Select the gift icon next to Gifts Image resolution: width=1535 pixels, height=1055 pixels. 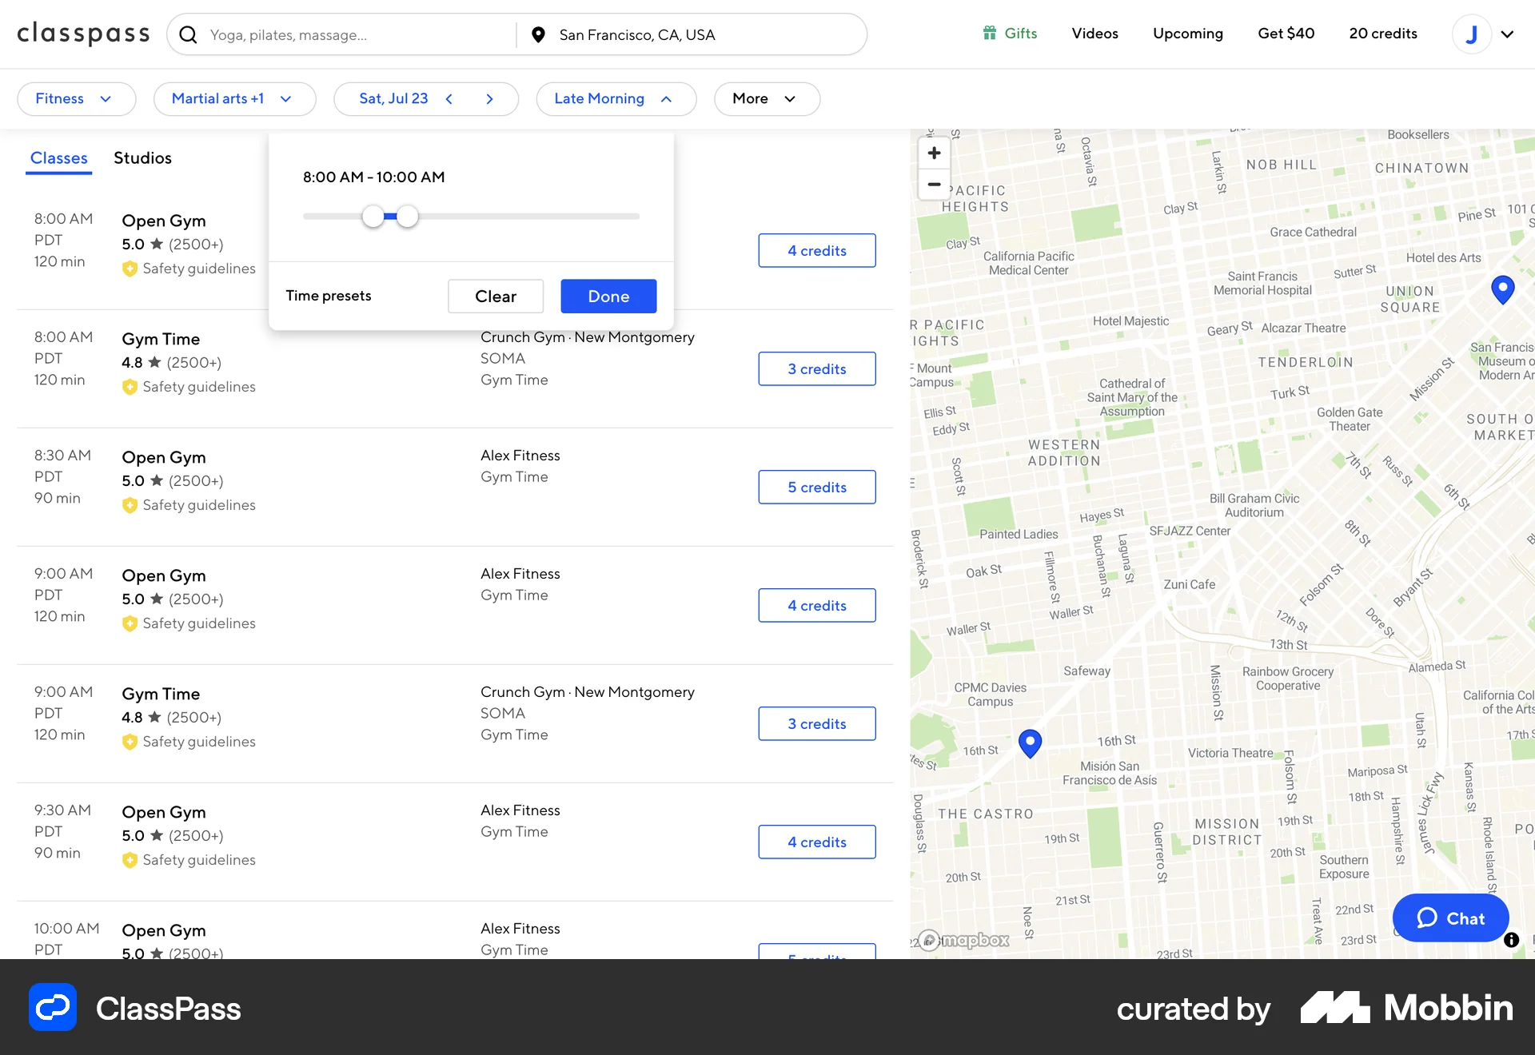tap(989, 33)
